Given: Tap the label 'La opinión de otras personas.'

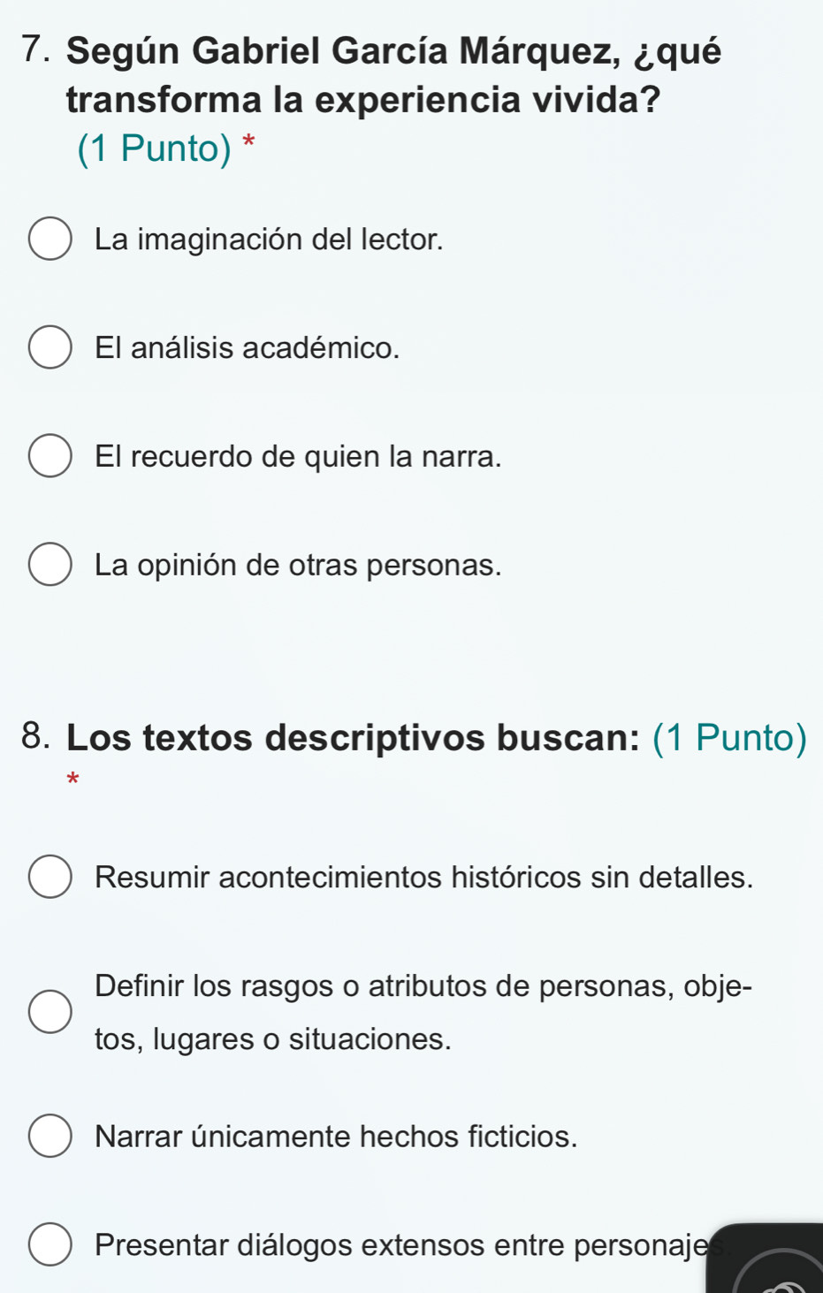Looking at the screenshot, I should pyautogui.click(x=298, y=565).
